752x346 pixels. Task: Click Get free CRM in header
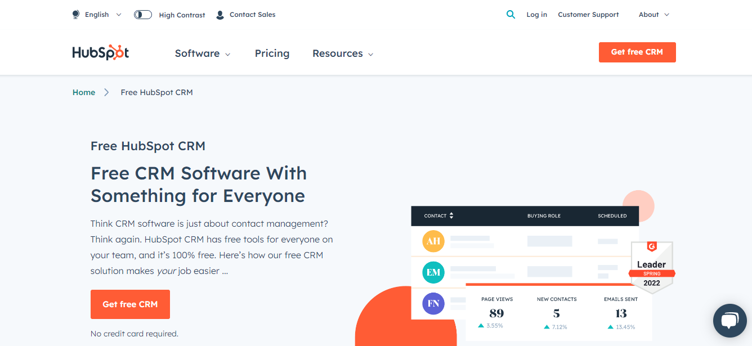(x=637, y=52)
